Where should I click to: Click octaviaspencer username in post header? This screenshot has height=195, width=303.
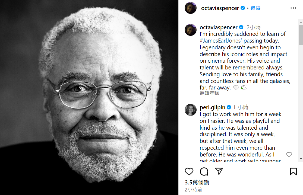click(220, 8)
